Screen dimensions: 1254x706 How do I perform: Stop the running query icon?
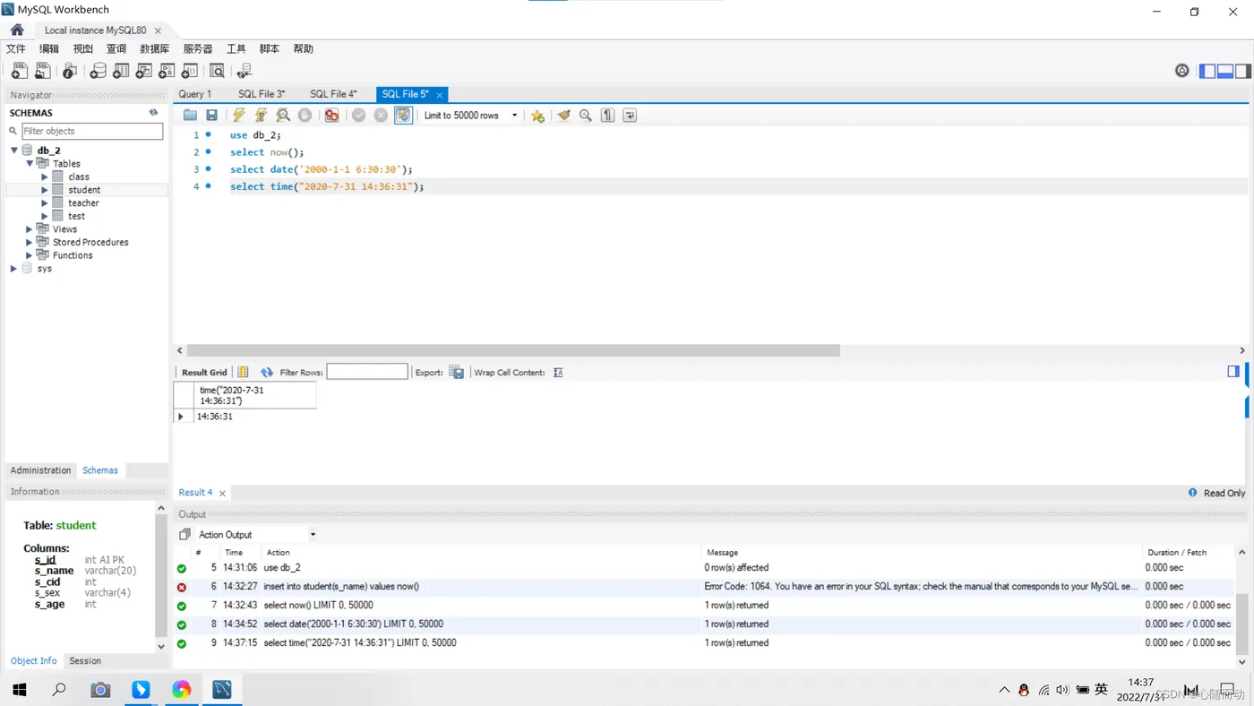pyautogui.click(x=305, y=116)
